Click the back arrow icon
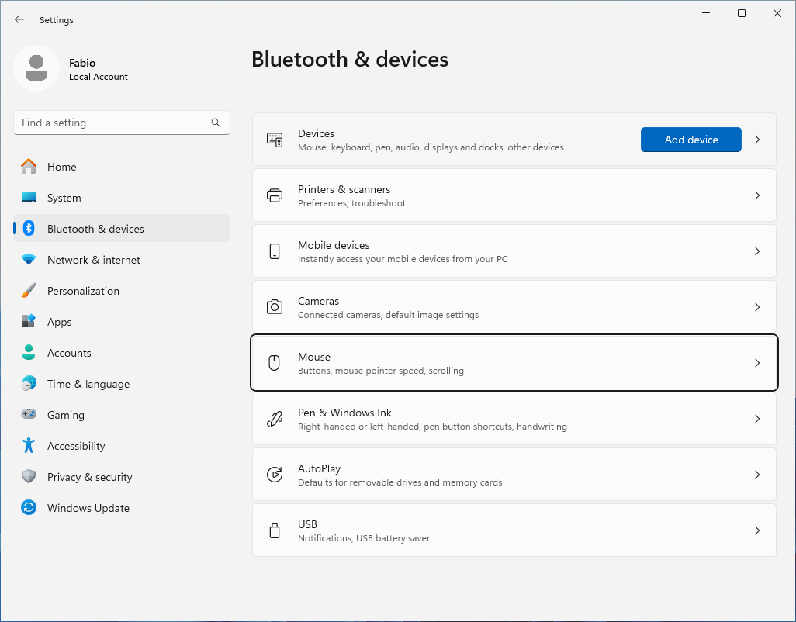 click(19, 19)
